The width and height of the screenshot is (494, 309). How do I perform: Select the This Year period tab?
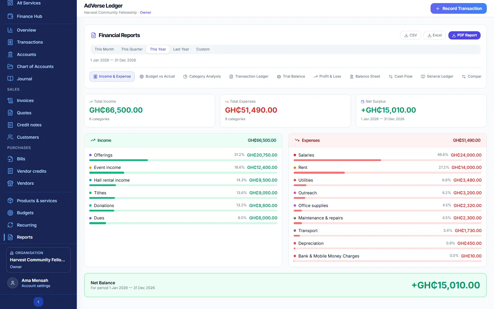pos(158,49)
